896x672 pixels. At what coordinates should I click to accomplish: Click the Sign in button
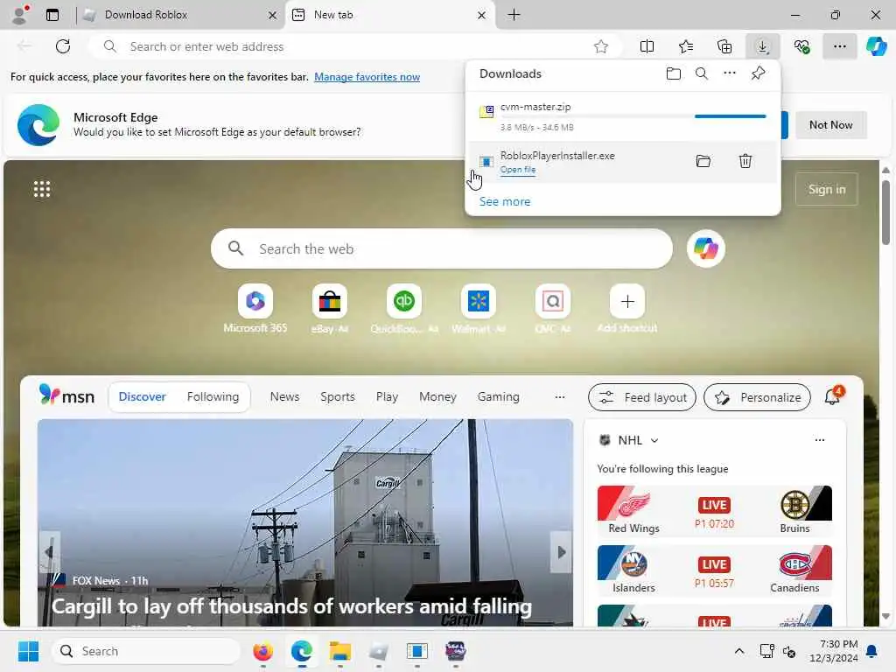click(826, 189)
